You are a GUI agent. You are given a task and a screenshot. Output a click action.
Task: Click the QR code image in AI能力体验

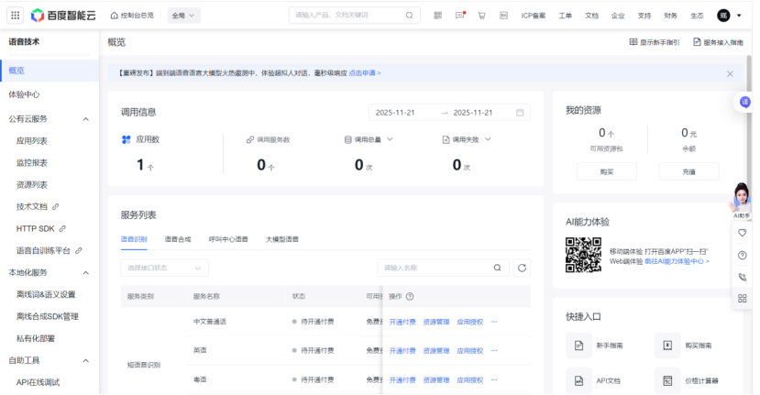(584, 255)
